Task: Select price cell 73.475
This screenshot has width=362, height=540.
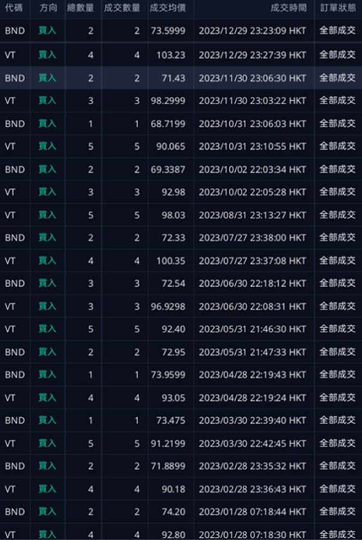Action: (171, 421)
